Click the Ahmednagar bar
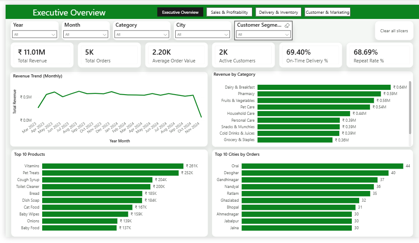Screen dimensions: 419x243 coord(297,214)
